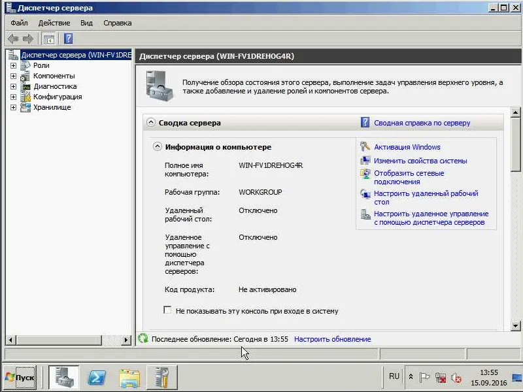
Task: Select the Роли tree item label
Action: tap(41, 65)
